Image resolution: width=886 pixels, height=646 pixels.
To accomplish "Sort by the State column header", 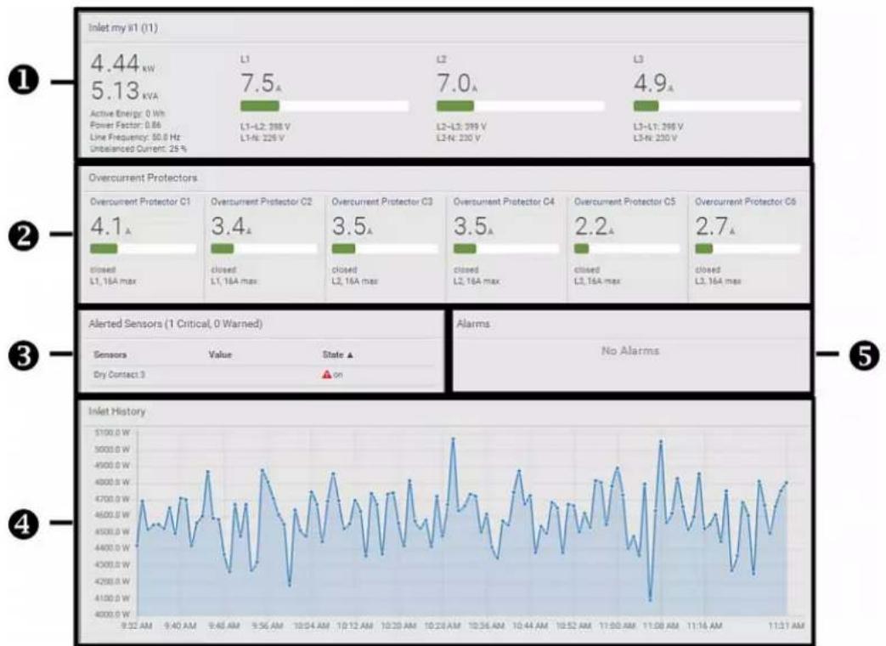I will 337,354.
